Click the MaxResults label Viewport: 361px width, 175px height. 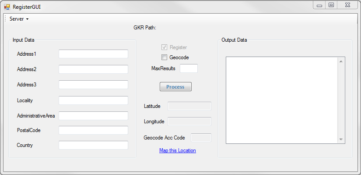(x=163, y=68)
